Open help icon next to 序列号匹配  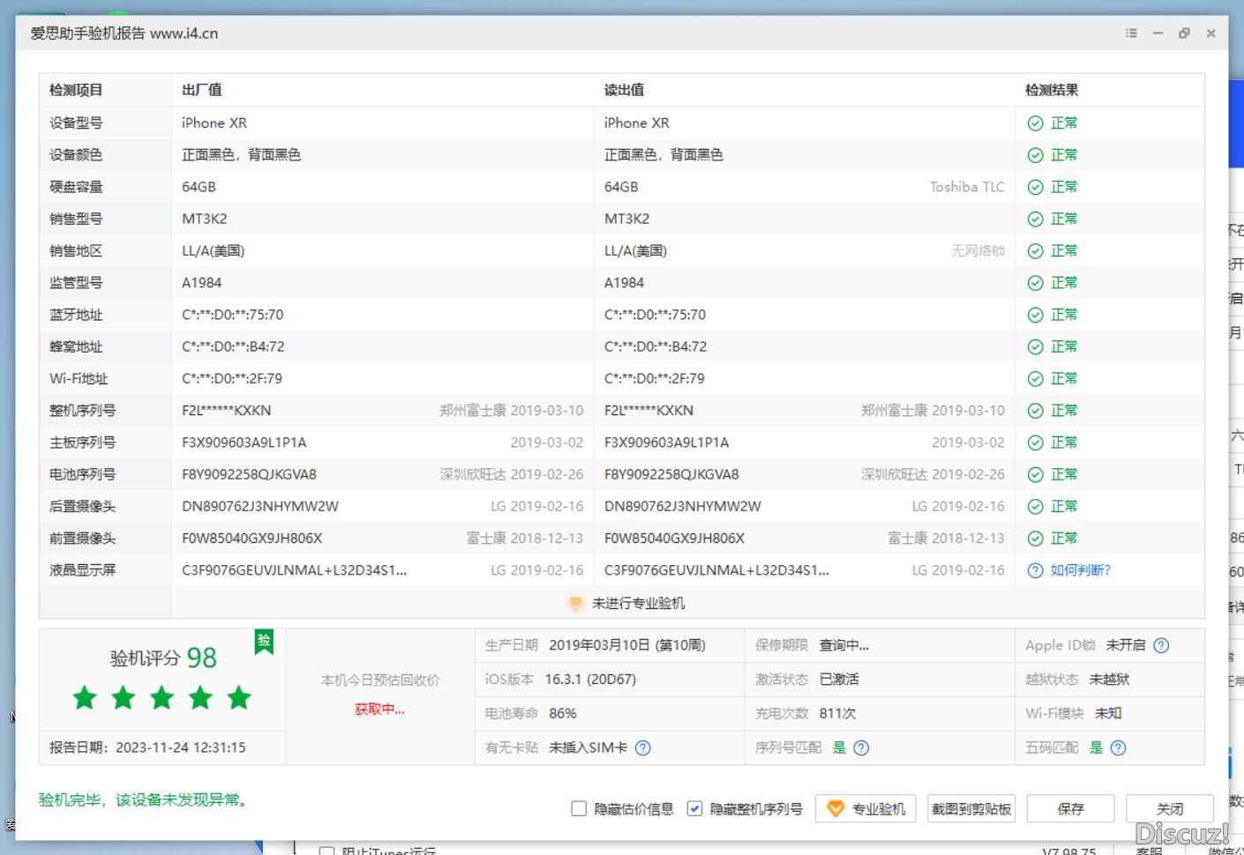(x=861, y=747)
